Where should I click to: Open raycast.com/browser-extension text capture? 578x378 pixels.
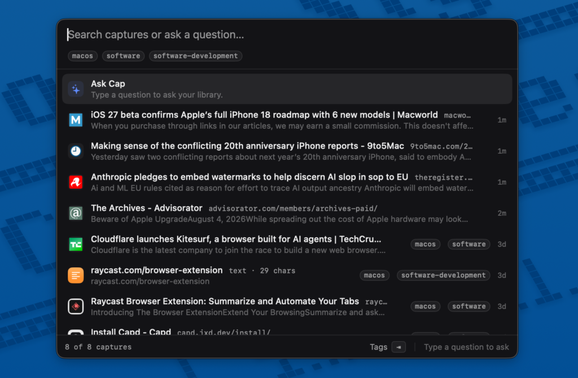[x=287, y=275]
